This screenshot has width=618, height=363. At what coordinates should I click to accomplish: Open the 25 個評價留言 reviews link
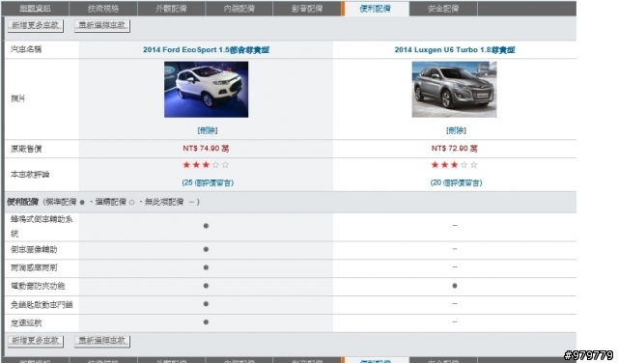208,182
